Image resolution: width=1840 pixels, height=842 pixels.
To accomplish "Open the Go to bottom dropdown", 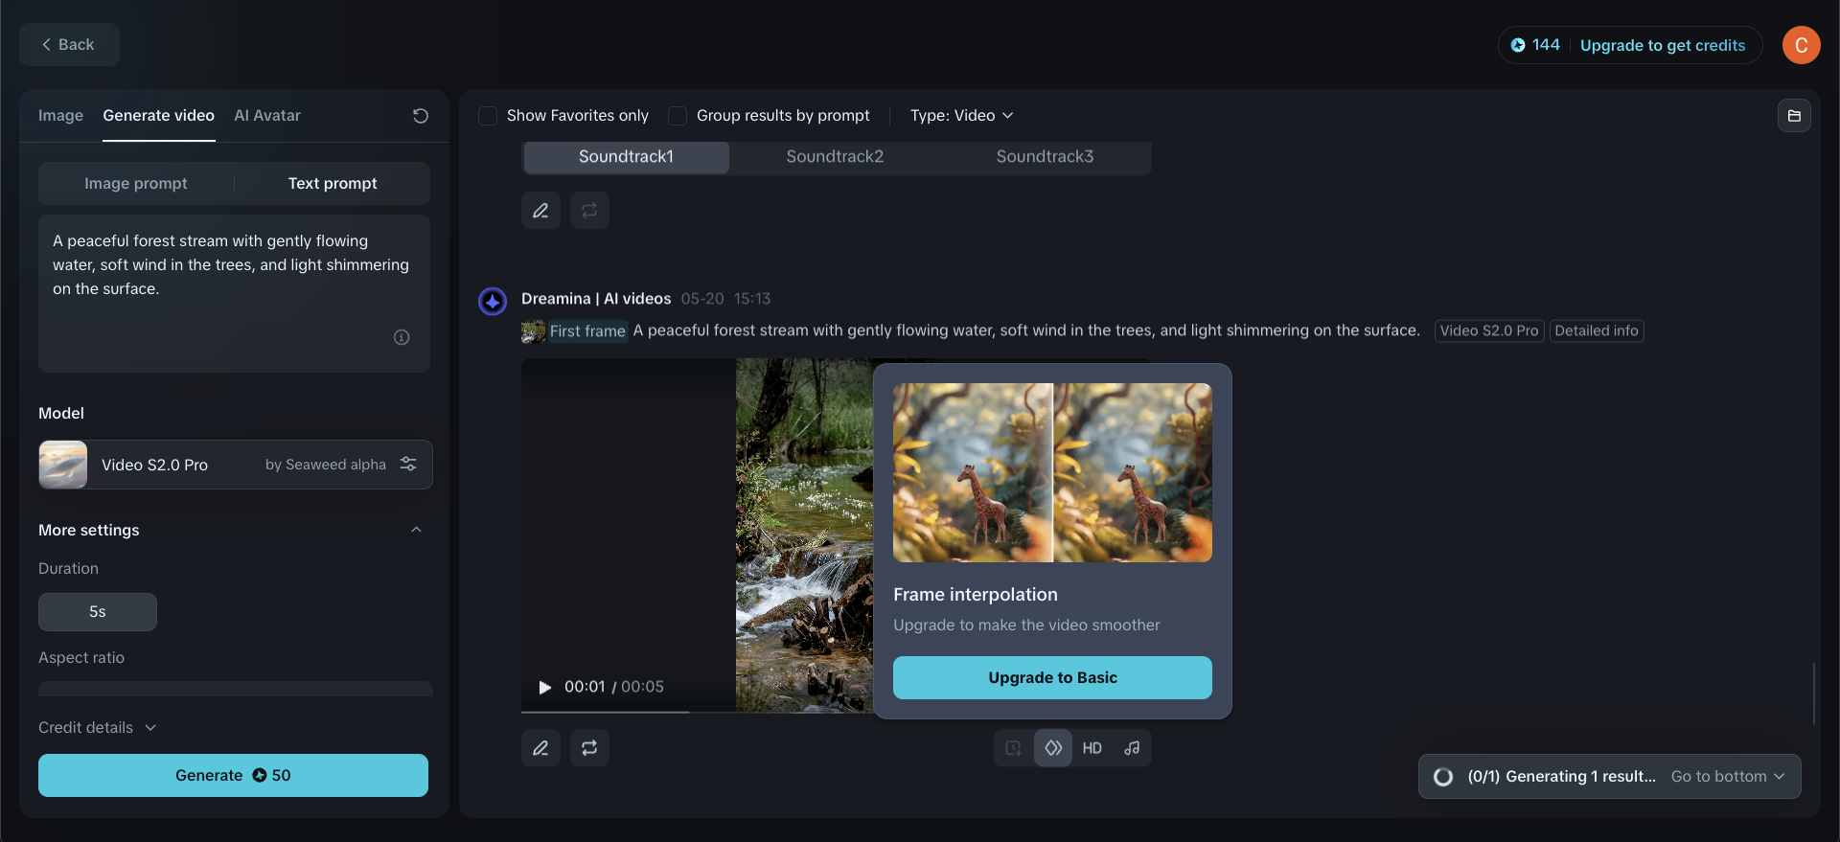I will [x=1728, y=777].
